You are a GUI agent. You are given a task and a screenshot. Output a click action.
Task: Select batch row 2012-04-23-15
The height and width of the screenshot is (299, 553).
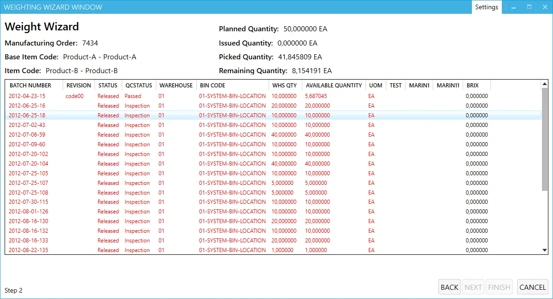27,96
